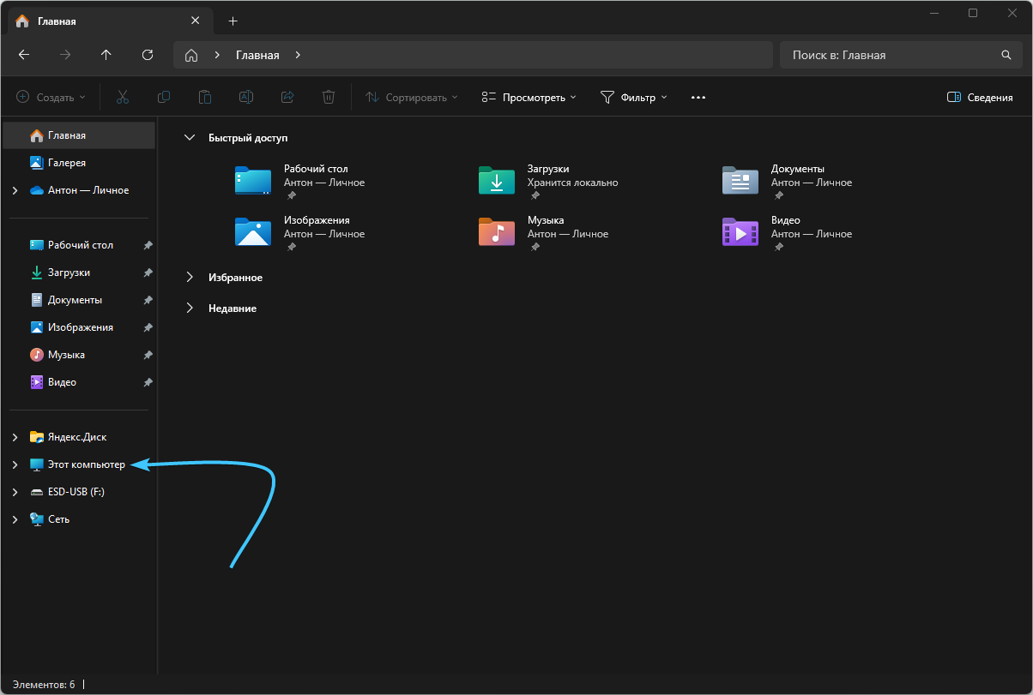Viewport: 1033px width, 695px height.
Task: Expand the Избранное section
Action: [x=190, y=278]
